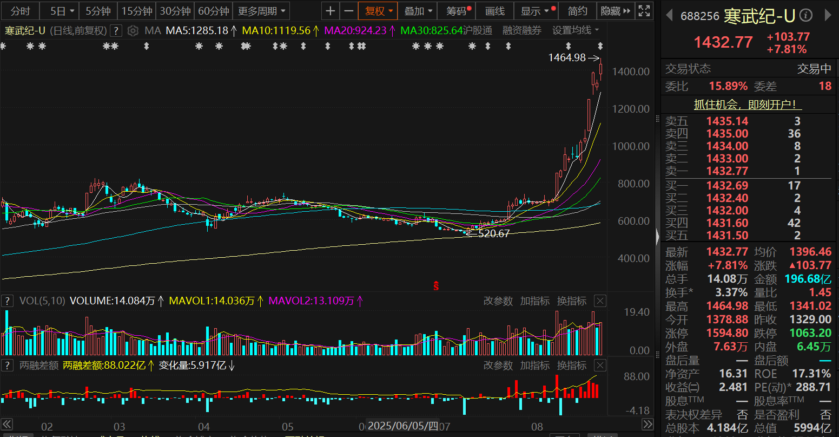Close the VOL indicator panel
Screen dimensions: 839x437
(600, 301)
